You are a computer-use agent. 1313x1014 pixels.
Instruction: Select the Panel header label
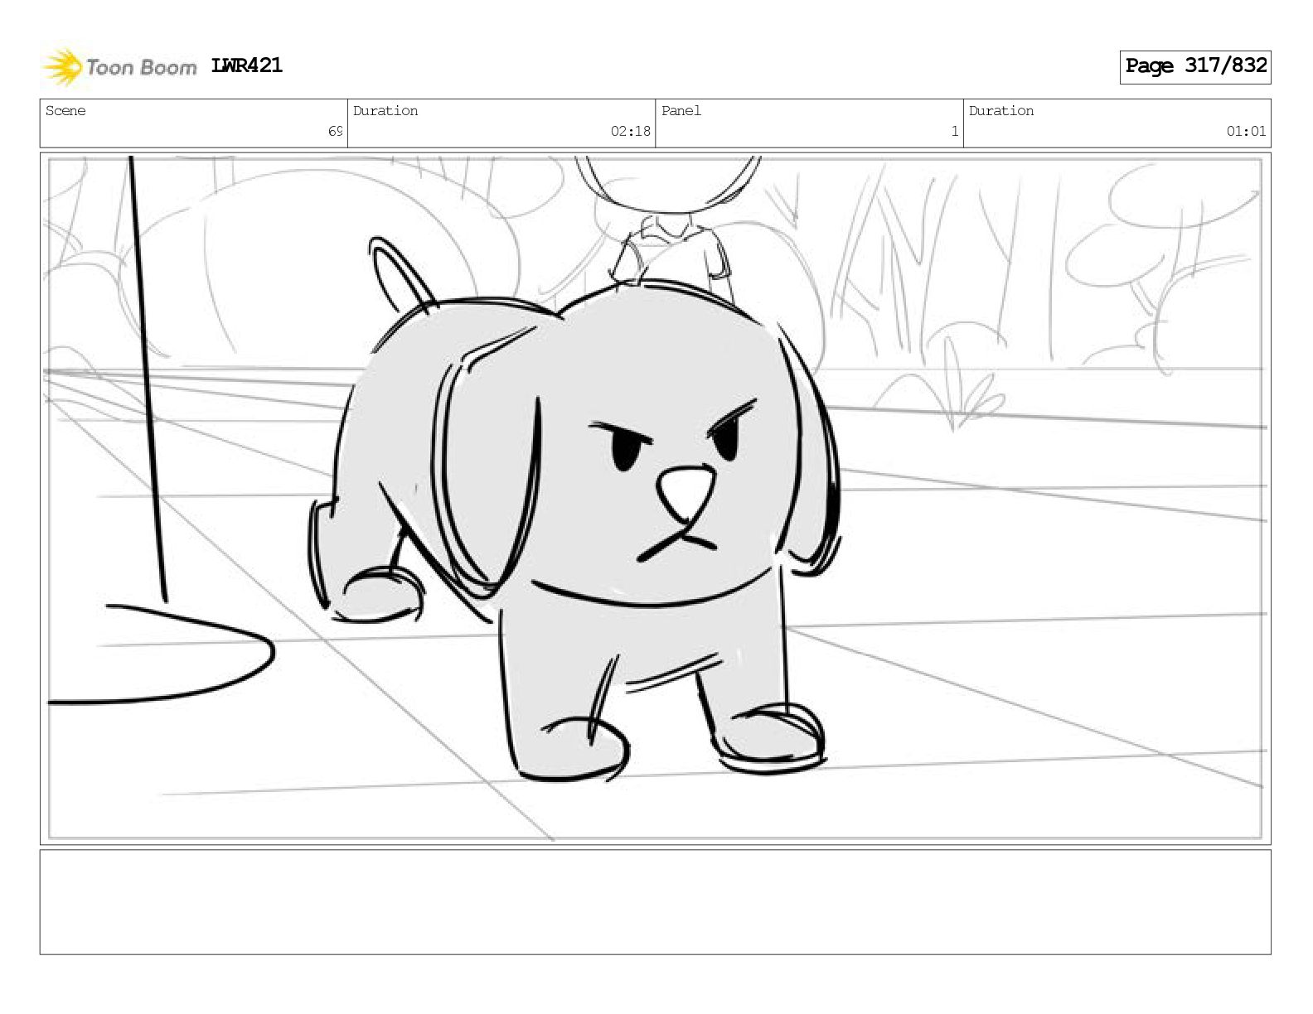[681, 111]
